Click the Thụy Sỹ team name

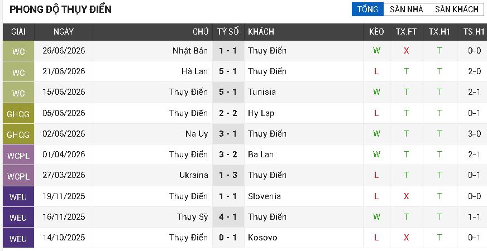coord(192,217)
